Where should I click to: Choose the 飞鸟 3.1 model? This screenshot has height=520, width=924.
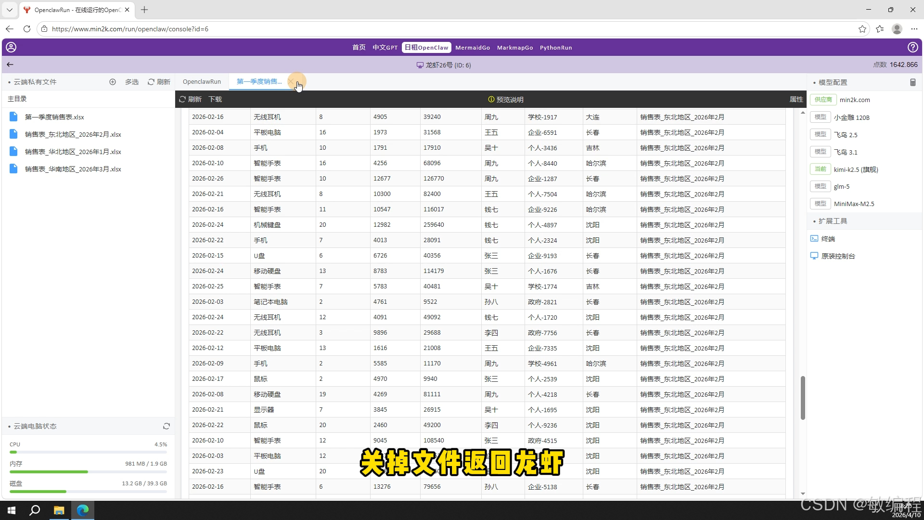tap(846, 152)
